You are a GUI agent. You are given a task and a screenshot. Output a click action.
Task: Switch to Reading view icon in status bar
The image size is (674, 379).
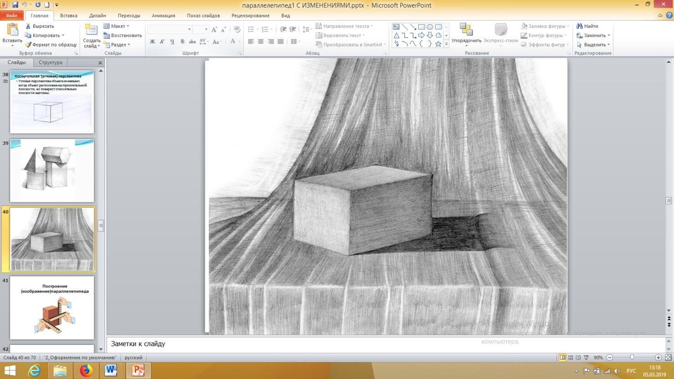[578, 358]
